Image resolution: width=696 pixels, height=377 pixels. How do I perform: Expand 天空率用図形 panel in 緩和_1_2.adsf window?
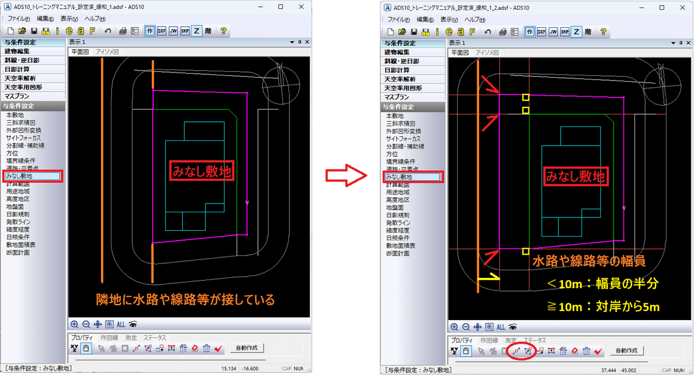(x=414, y=88)
